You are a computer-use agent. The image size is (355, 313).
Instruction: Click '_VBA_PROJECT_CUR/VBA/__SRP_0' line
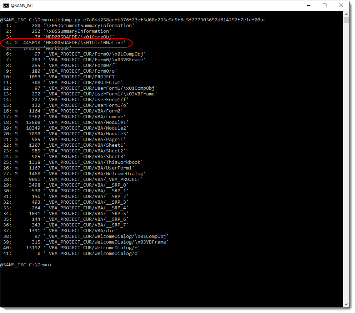66,185
